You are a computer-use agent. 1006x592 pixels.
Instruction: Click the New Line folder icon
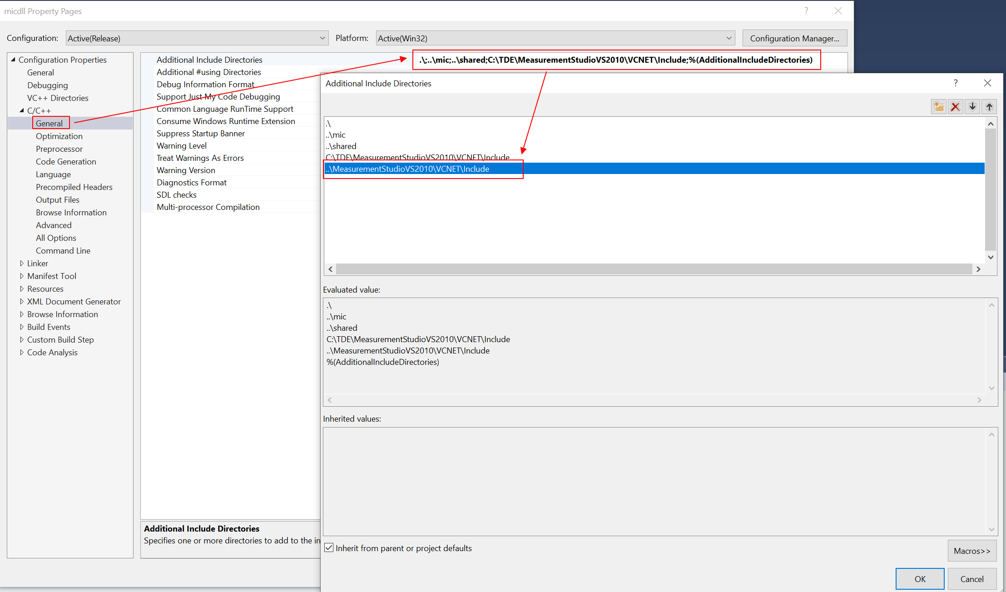[x=938, y=107]
